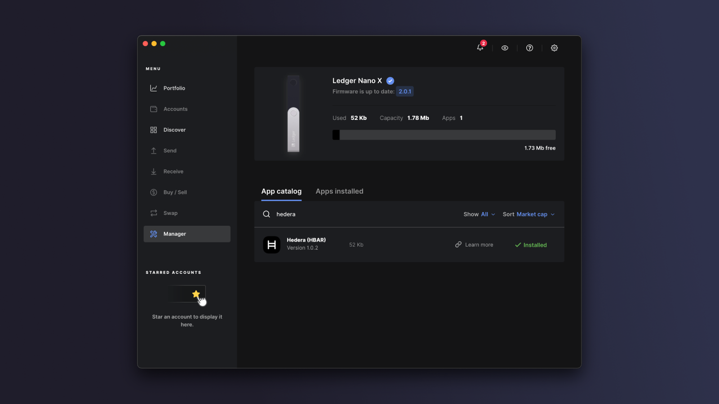Viewport: 719px width, 404px height.
Task: Click Learn more for Hedera
Action: tap(474, 245)
